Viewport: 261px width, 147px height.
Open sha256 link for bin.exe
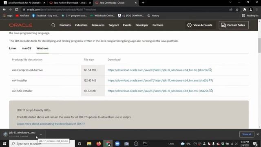pyautogui.click(x=206, y=80)
